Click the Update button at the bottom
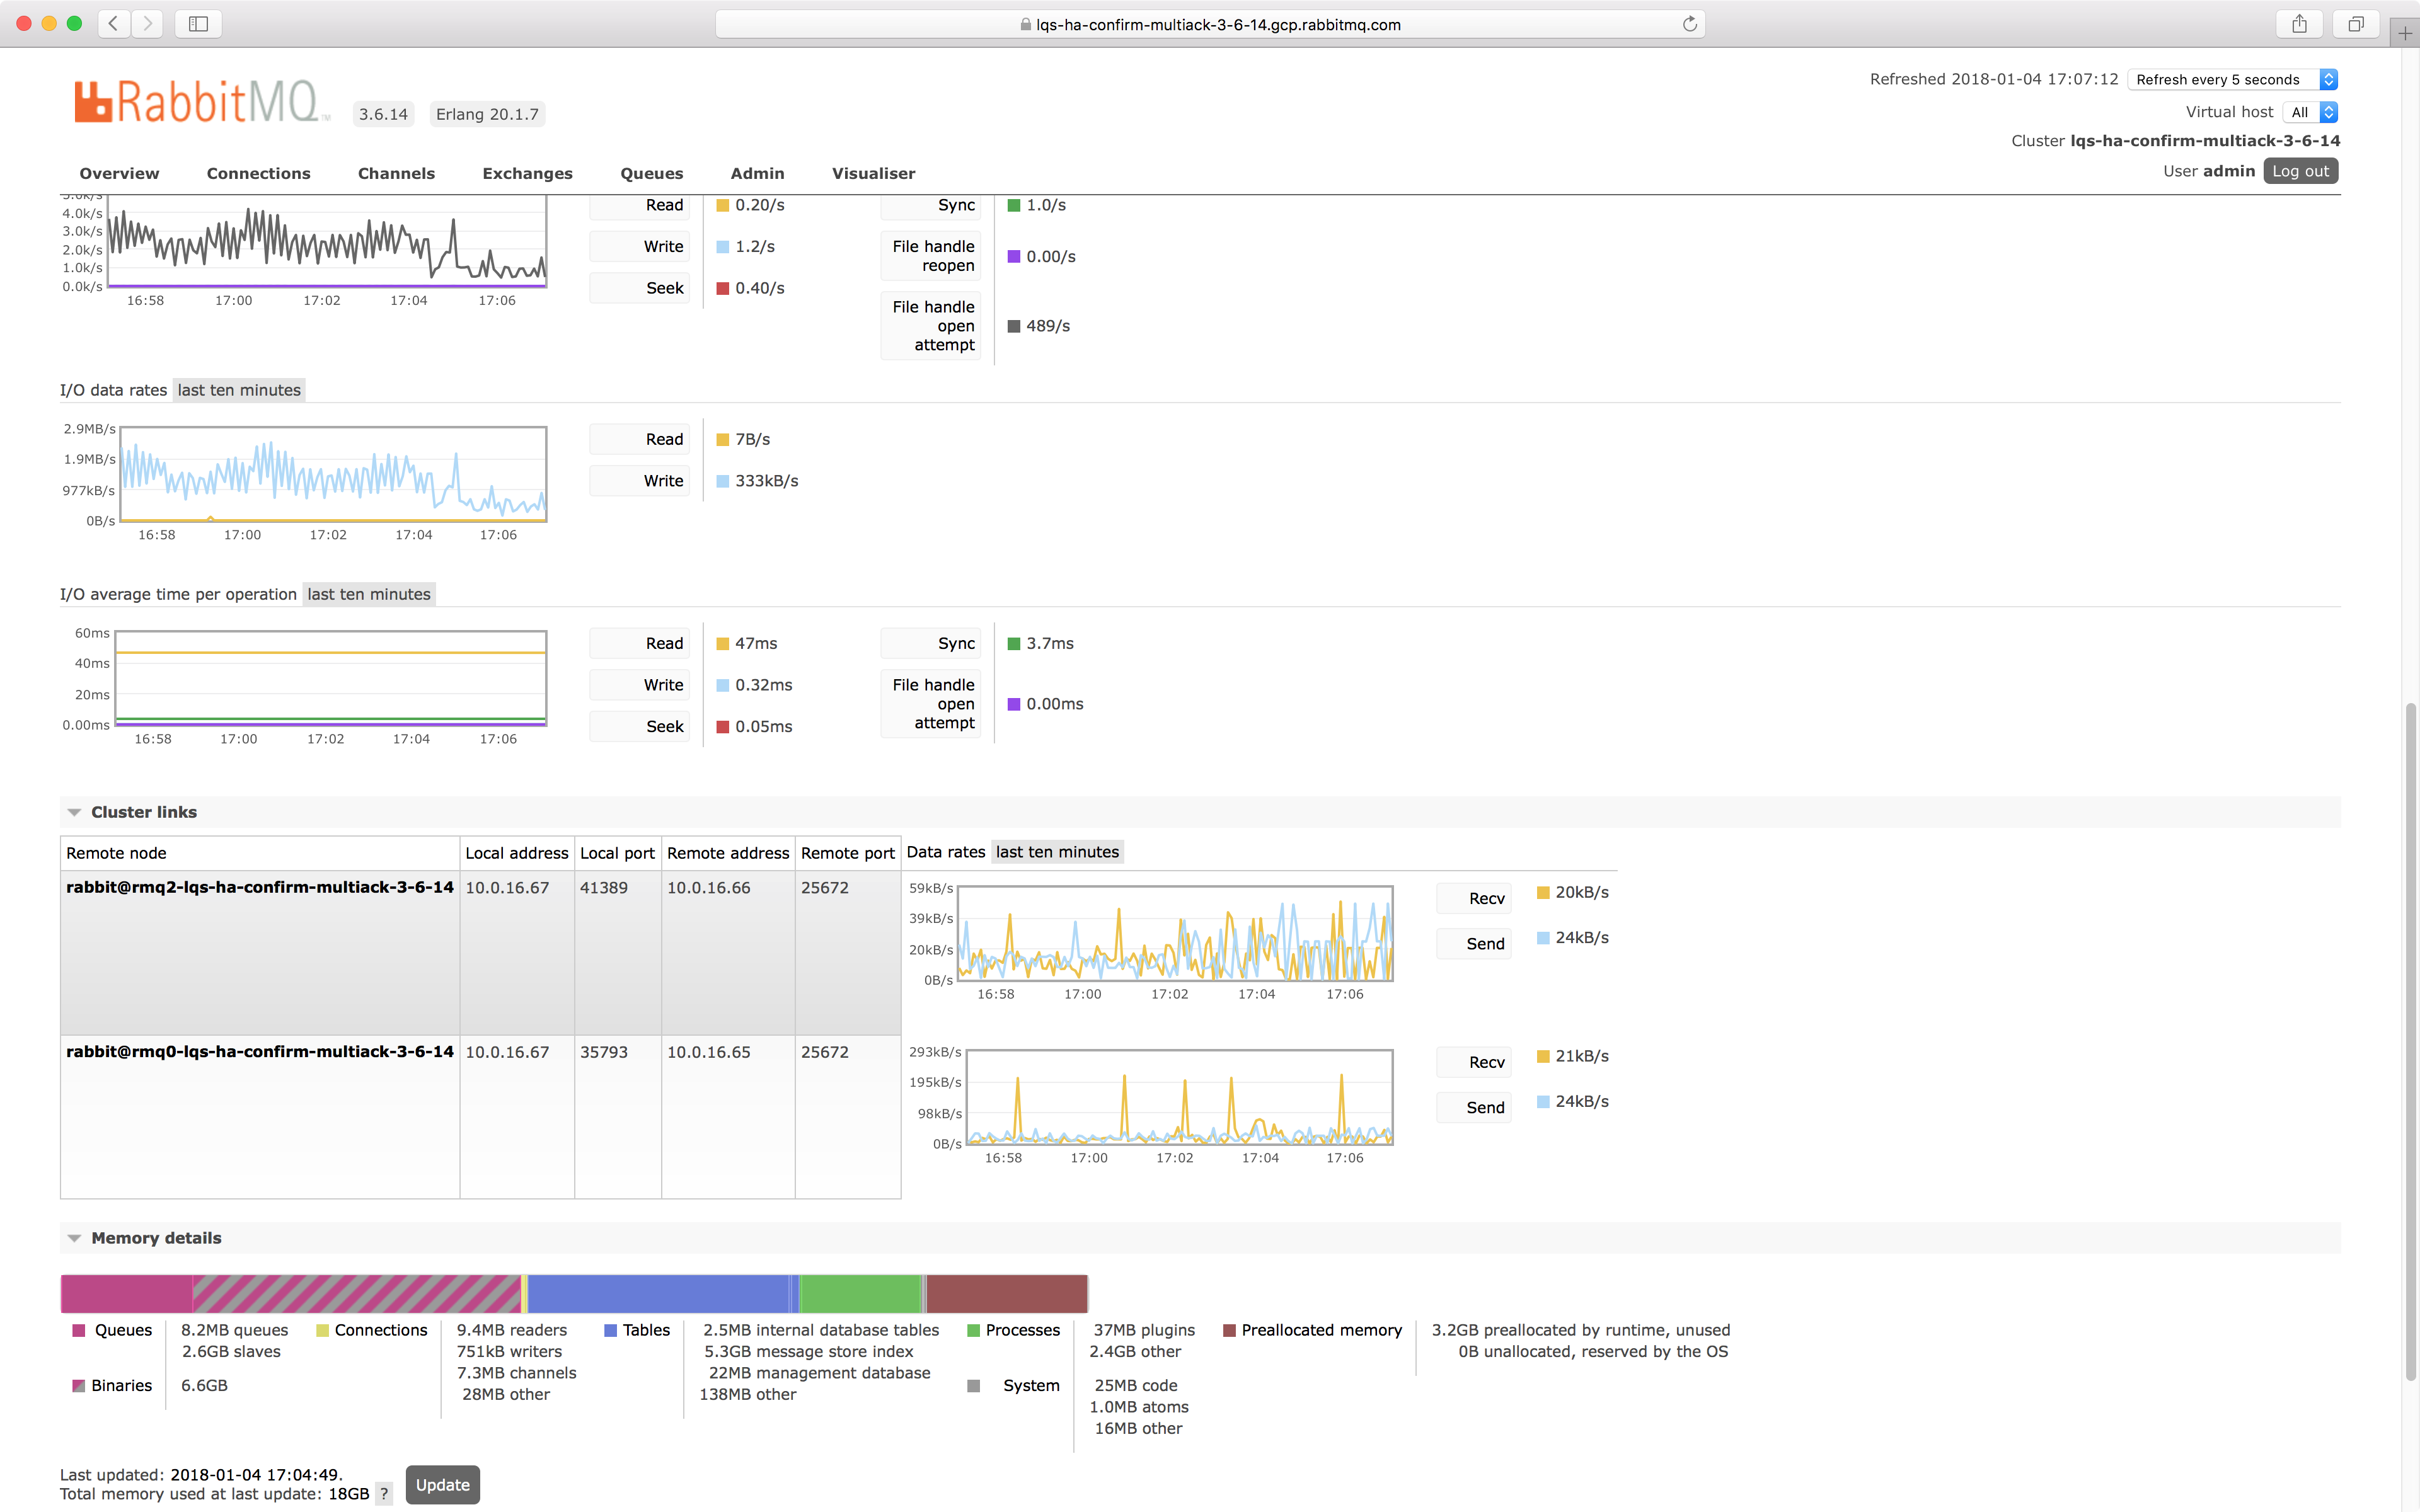Screen dimensions: 2420x1512 click(442, 1485)
